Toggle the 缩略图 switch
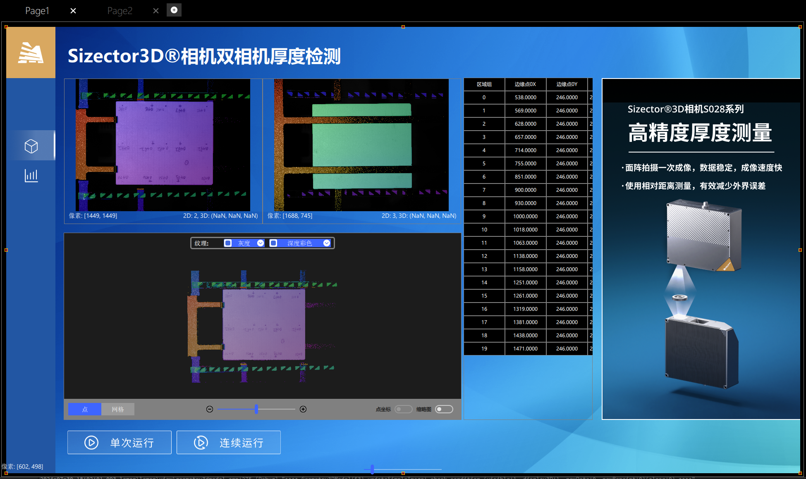 click(x=444, y=409)
